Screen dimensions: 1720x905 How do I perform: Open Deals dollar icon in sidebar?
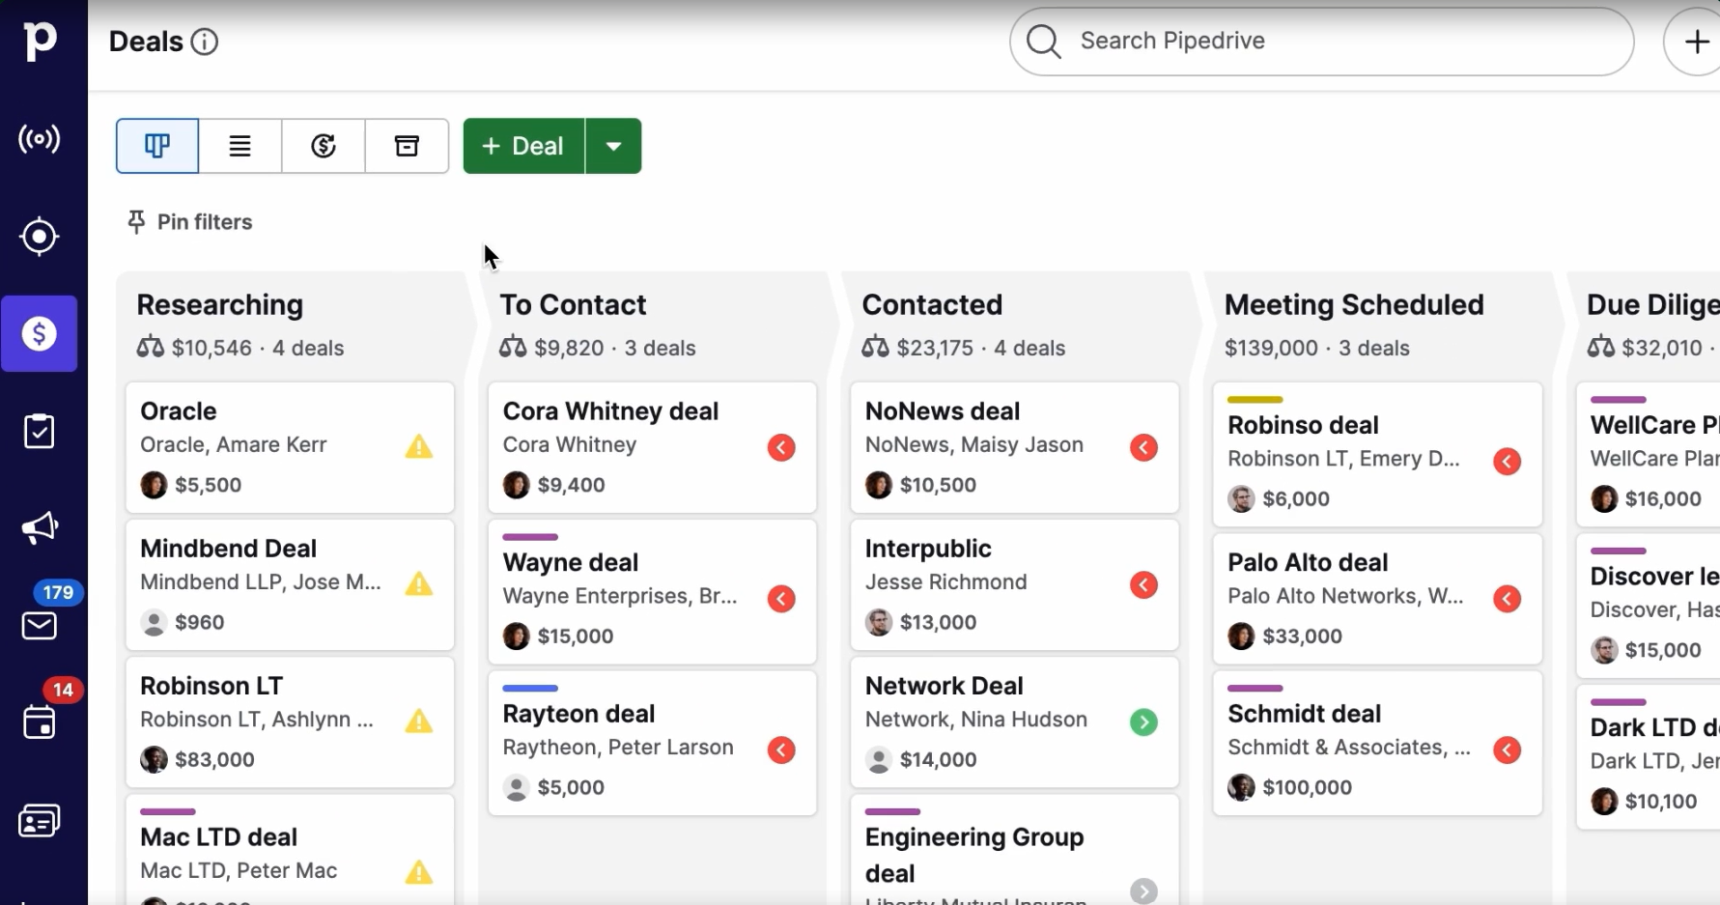pyautogui.click(x=40, y=334)
